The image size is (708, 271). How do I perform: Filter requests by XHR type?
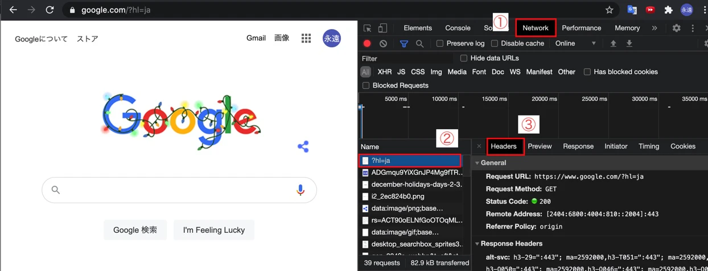(385, 72)
